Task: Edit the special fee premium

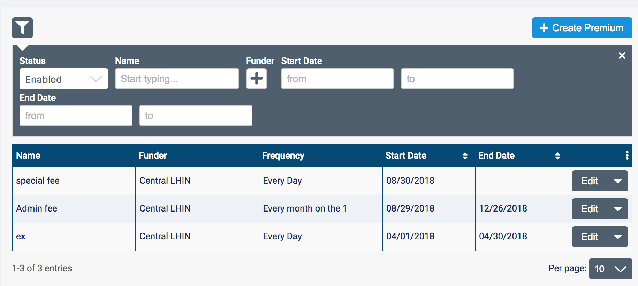Action: pyautogui.click(x=590, y=181)
